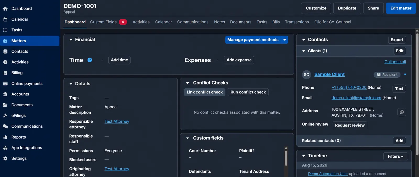This screenshot has height=177, width=419.
Task: Go to the Notes tab
Action: (219, 22)
